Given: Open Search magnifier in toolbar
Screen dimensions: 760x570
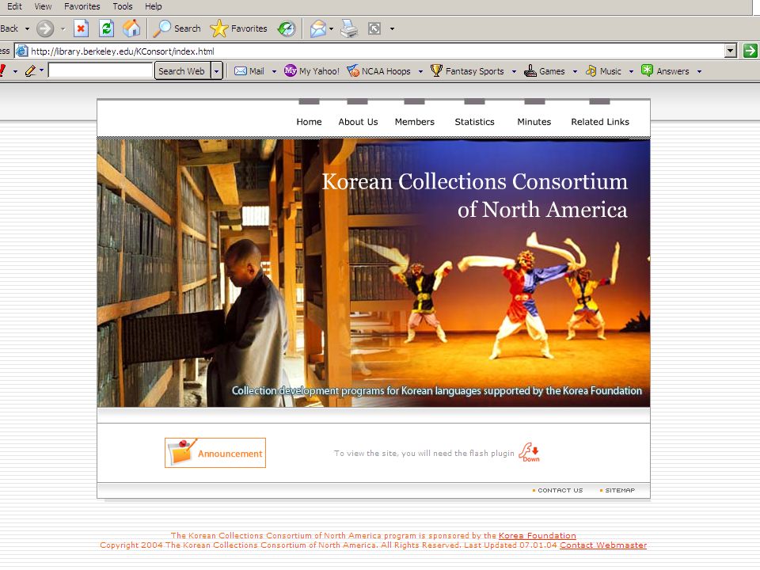Looking at the screenshot, I should (177, 28).
